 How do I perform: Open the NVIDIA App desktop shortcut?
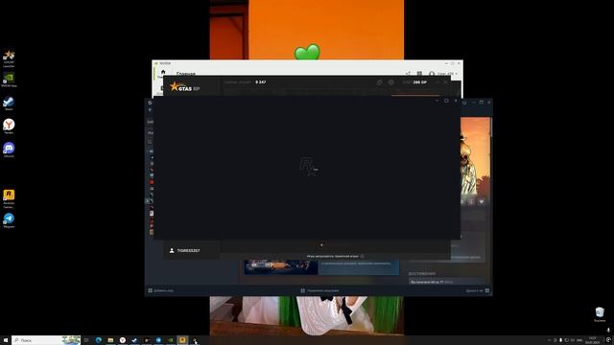coord(9,80)
